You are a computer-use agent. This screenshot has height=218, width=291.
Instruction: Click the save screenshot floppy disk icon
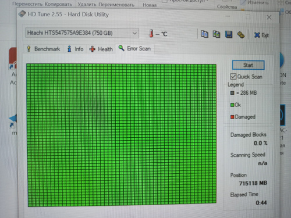click(x=229, y=34)
